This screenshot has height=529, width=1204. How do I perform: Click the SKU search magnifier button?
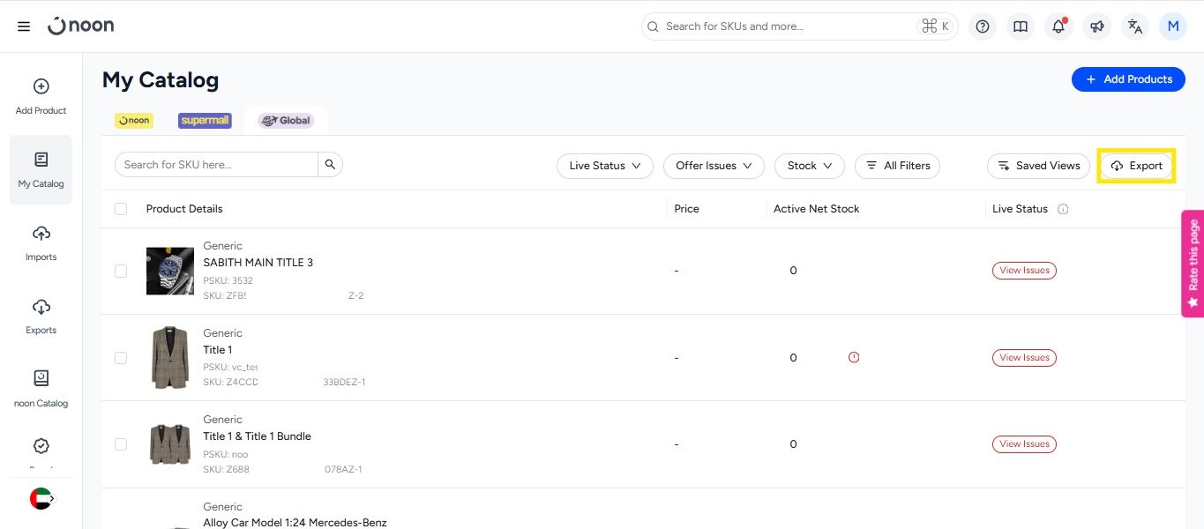click(330, 165)
